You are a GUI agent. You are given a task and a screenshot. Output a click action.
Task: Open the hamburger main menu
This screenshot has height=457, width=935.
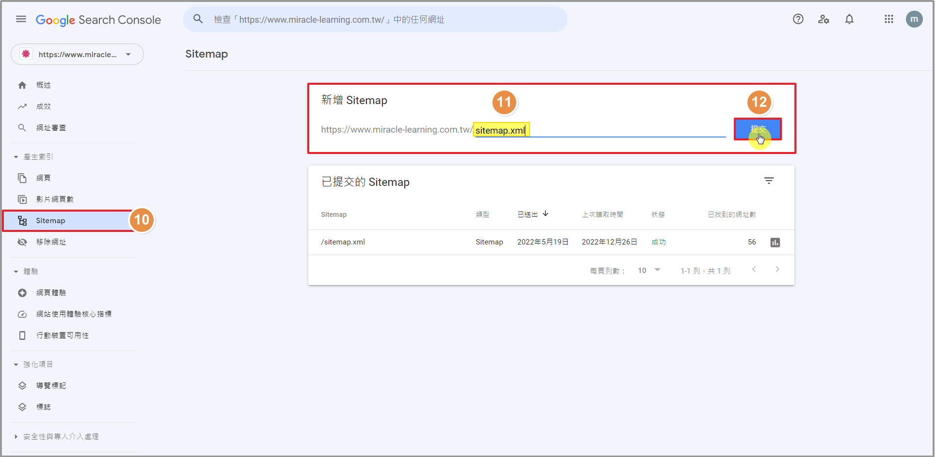pyautogui.click(x=21, y=19)
